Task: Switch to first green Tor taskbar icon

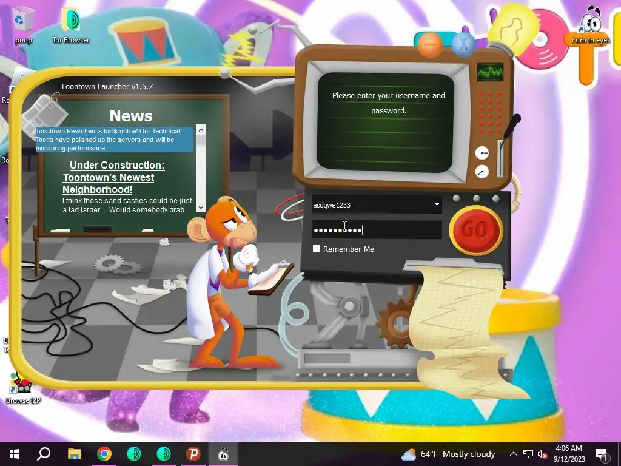Action: pyautogui.click(x=134, y=454)
